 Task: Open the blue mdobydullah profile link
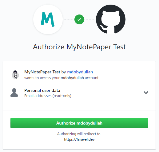point(80,72)
